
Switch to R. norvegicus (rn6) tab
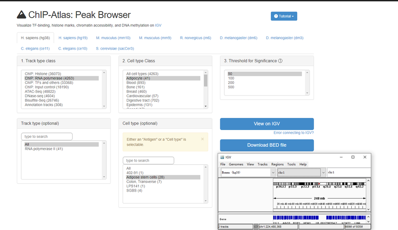coord(195,38)
